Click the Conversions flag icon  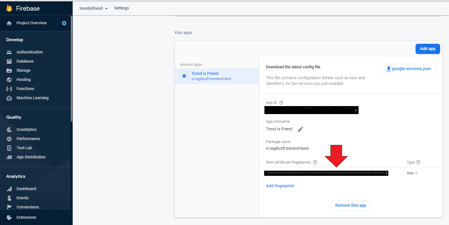9,207
